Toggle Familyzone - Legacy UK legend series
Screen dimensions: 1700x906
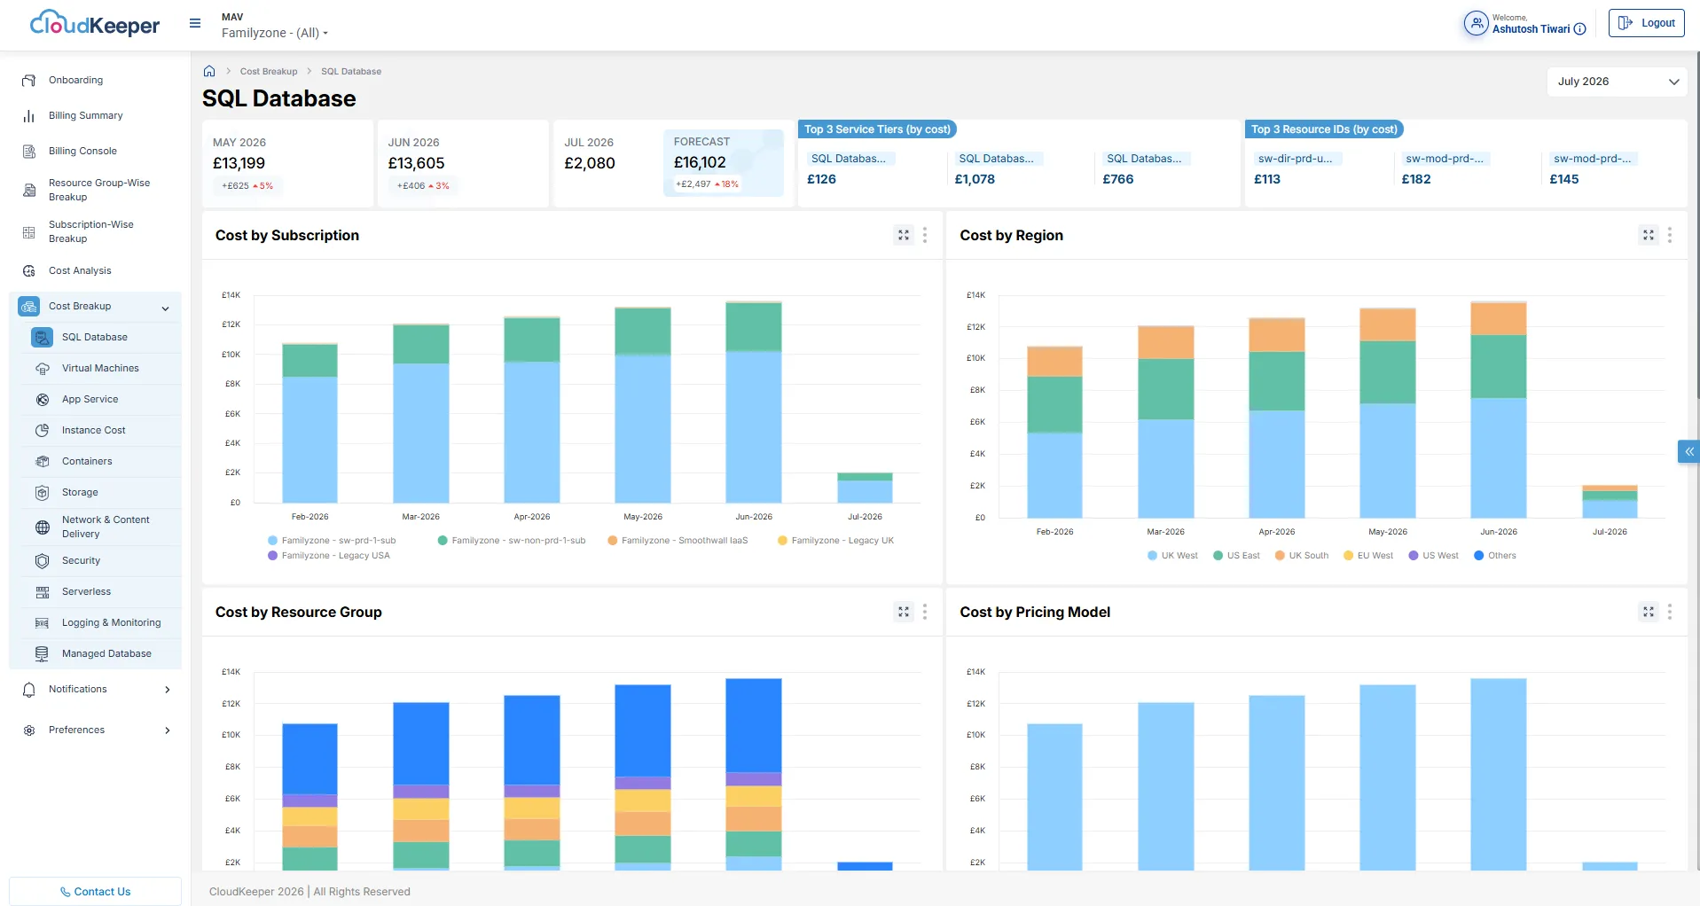point(835,541)
